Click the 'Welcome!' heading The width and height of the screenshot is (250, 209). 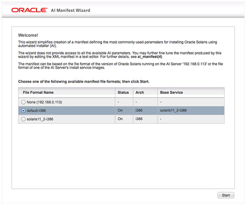pos(29,36)
